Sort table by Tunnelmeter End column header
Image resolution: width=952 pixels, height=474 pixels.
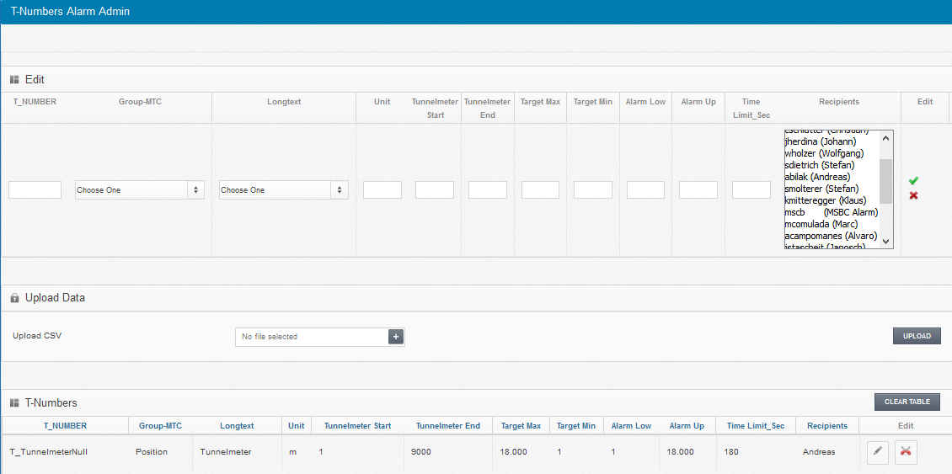(447, 426)
